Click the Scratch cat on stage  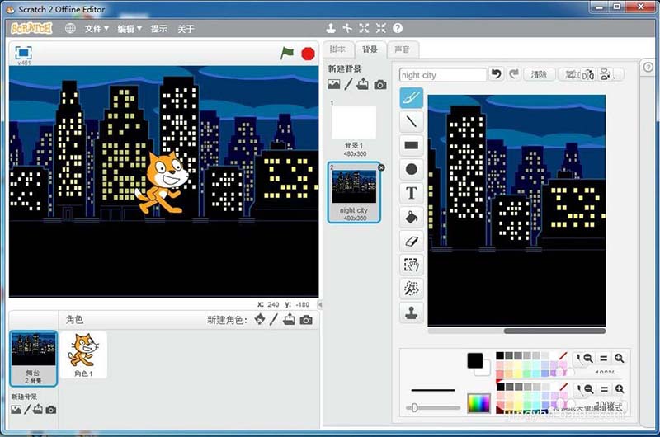pyautogui.click(x=163, y=183)
